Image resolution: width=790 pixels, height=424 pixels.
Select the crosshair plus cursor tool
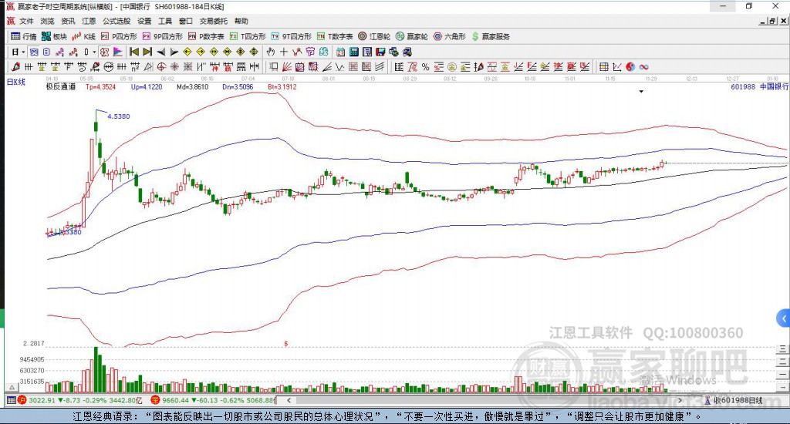(284, 52)
